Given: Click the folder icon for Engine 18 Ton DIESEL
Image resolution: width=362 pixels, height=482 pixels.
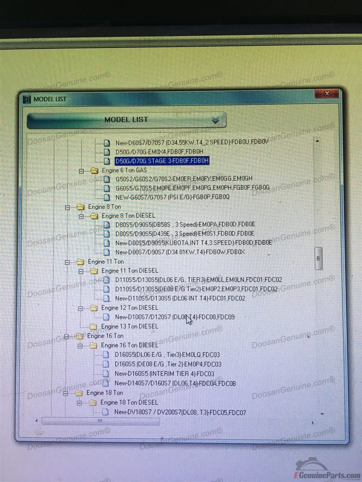Looking at the screenshot, I should coord(92,402).
